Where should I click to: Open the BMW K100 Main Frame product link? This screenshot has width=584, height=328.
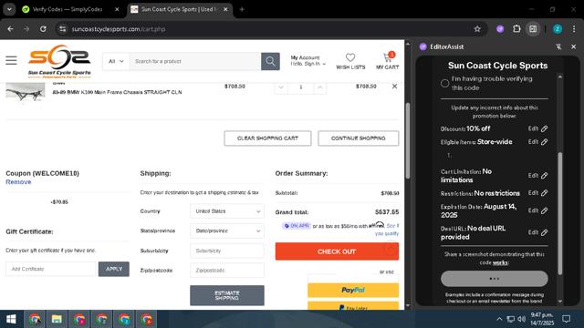117,92
